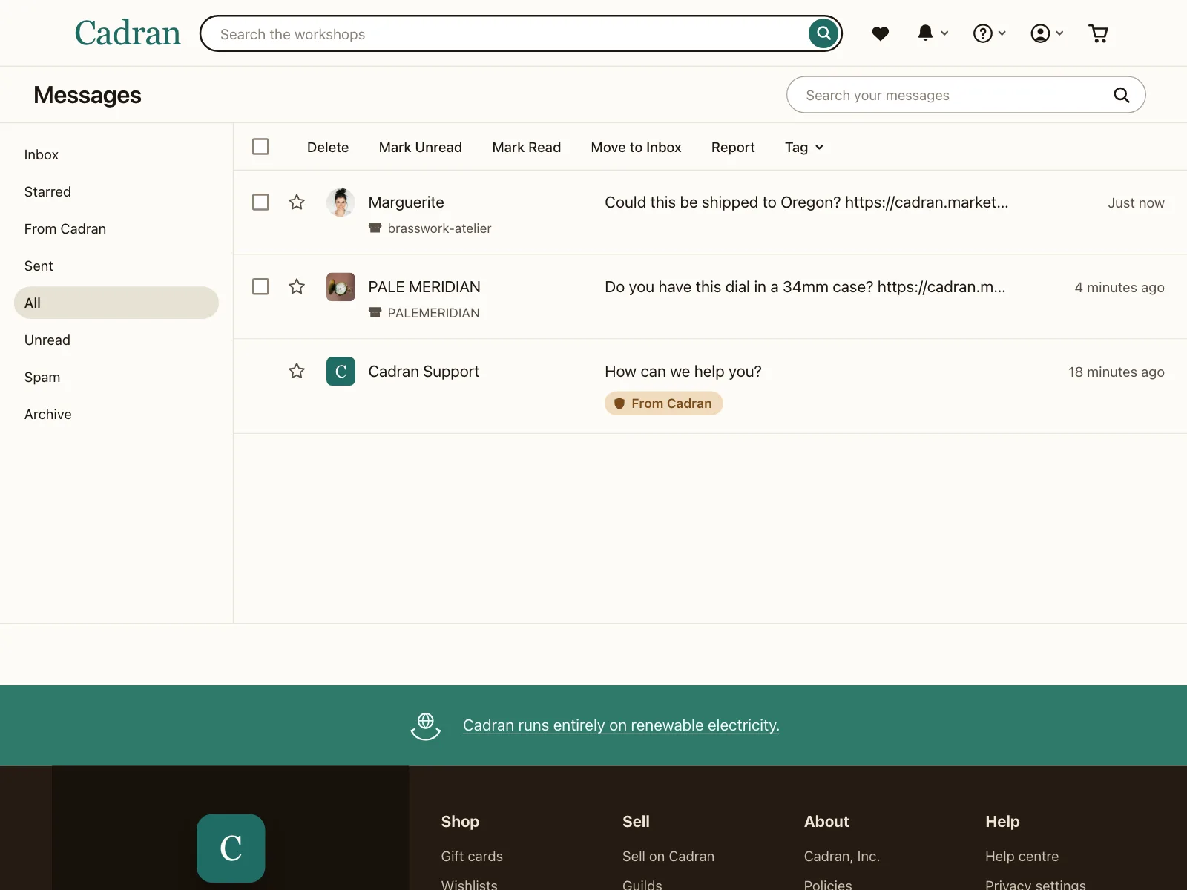Click the message search magnifier icon
Image resolution: width=1187 pixels, height=890 pixels.
coord(1122,95)
